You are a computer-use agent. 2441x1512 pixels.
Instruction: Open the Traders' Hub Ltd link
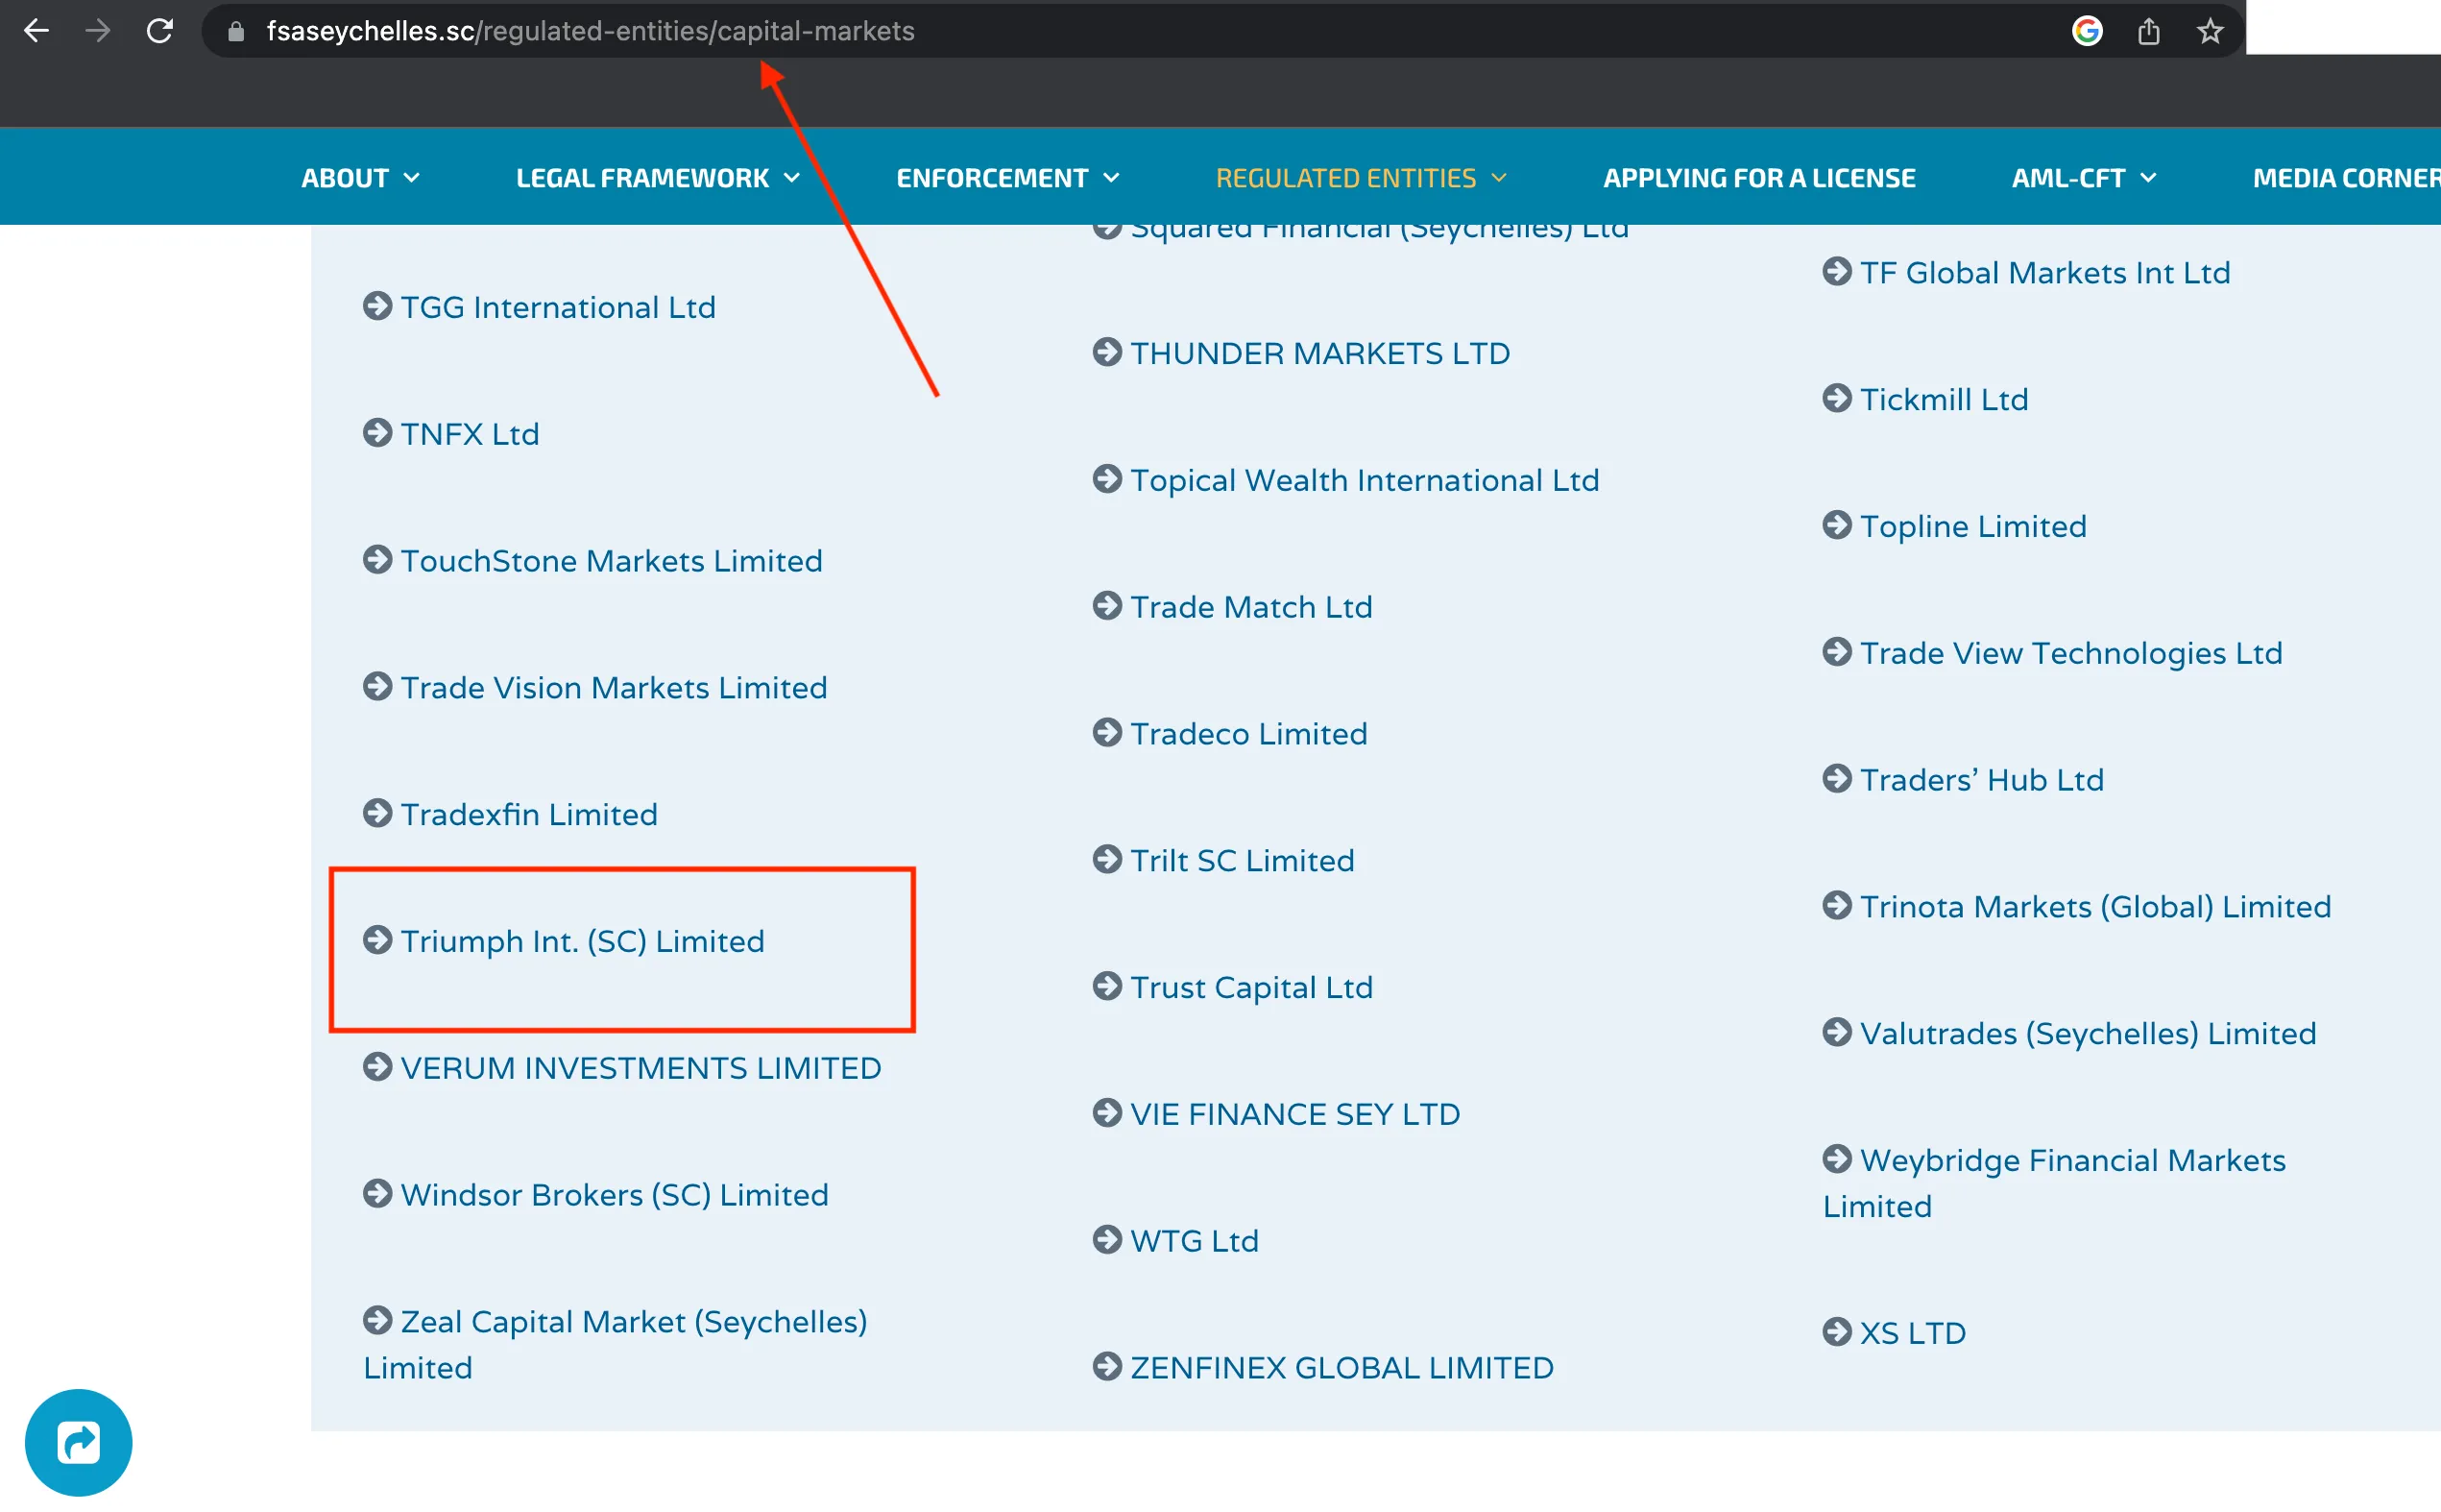1982,780
